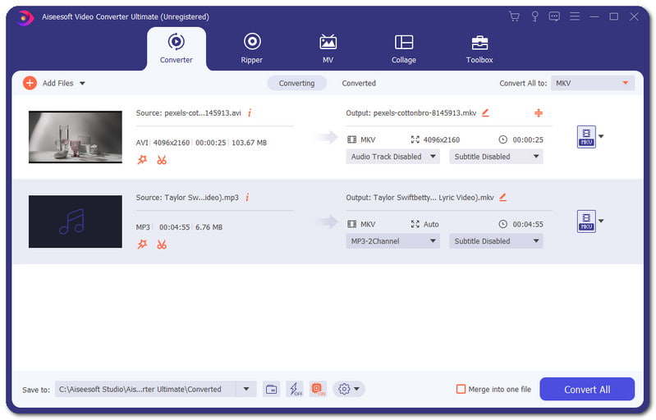This screenshot has width=656, height=420.
Task: Open the shopping cart icon in the title bar
Action: click(514, 16)
